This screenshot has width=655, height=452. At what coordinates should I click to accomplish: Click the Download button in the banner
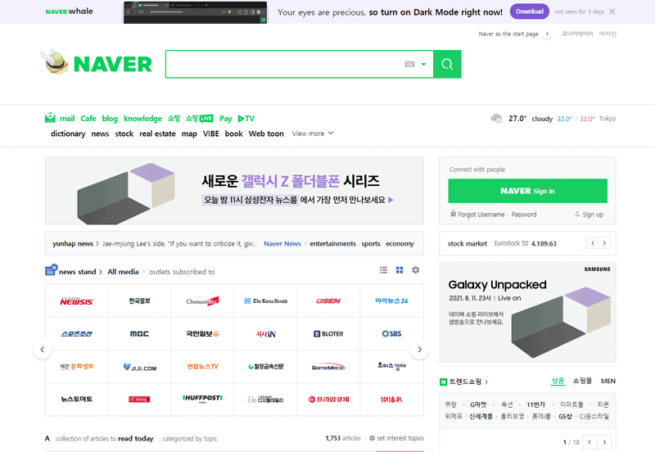[529, 11]
